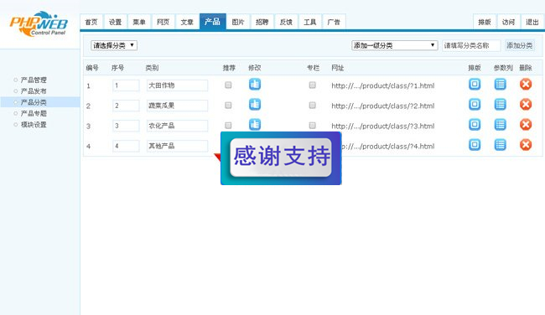Open 排版 layout icon for 农化产品

pyautogui.click(x=475, y=125)
